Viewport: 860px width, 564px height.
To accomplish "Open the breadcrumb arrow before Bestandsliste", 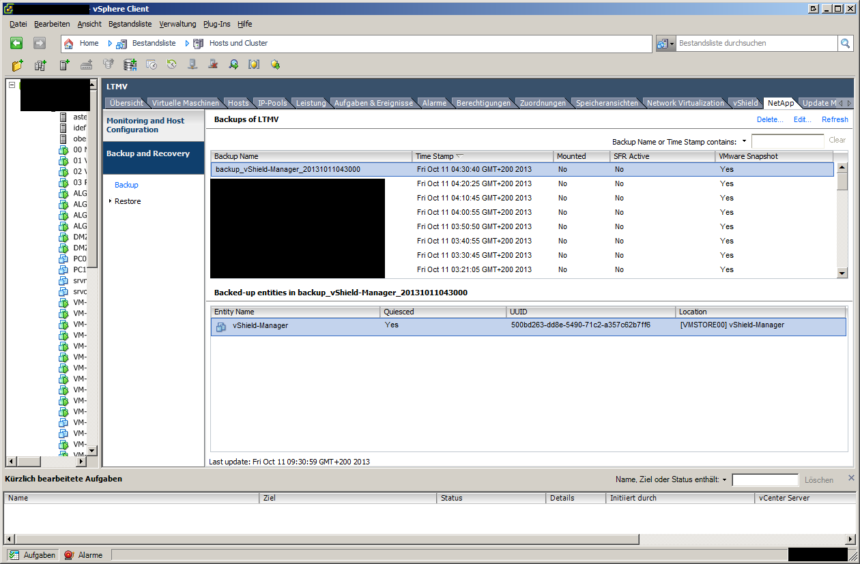I will 110,43.
